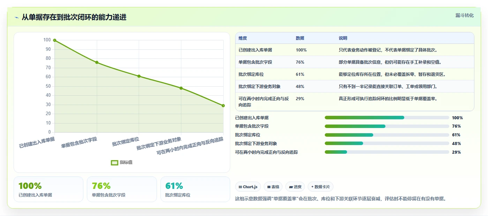Select the 进度 chip
The image size is (488, 216).
[295, 187]
